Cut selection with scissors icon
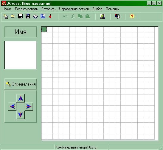This screenshot has height=150, width=163. coord(73,16)
